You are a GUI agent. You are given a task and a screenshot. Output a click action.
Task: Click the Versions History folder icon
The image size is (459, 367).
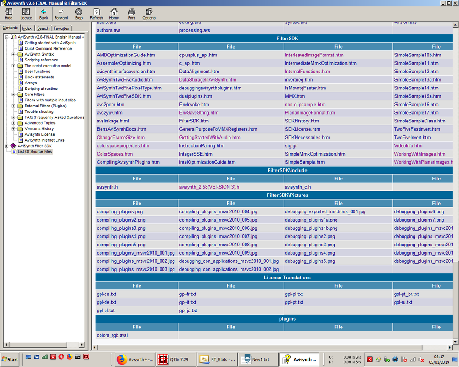(x=20, y=129)
